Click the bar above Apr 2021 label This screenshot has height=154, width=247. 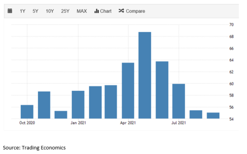pyautogui.click(x=128, y=91)
